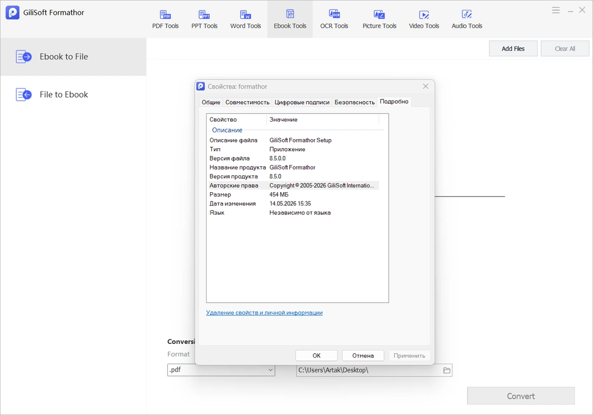The width and height of the screenshot is (593, 415).
Task: Select the Дата изменения row
Action: (293, 204)
